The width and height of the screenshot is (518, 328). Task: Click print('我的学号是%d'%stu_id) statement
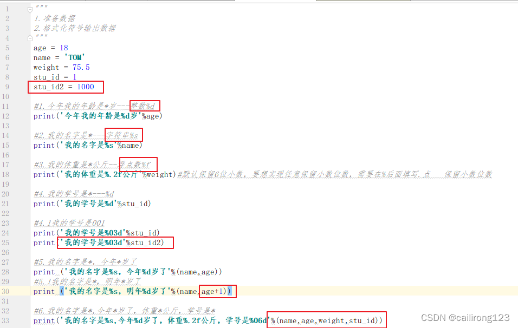pyautogui.click(x=92, y=204)
